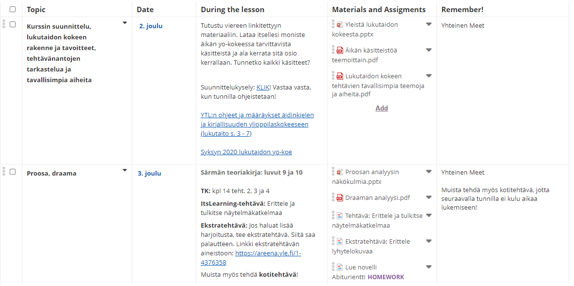Expand the Proosa, draama topic dropdown

125,170
